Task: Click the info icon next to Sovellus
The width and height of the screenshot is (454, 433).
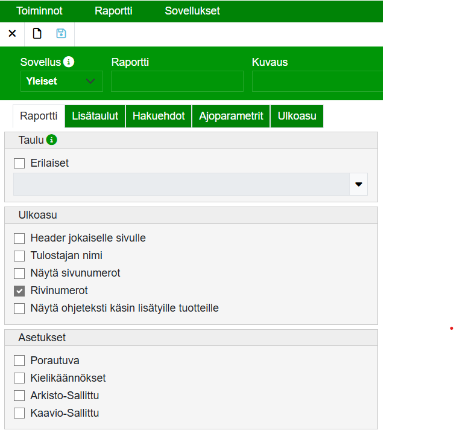Action: click(69, 62)
